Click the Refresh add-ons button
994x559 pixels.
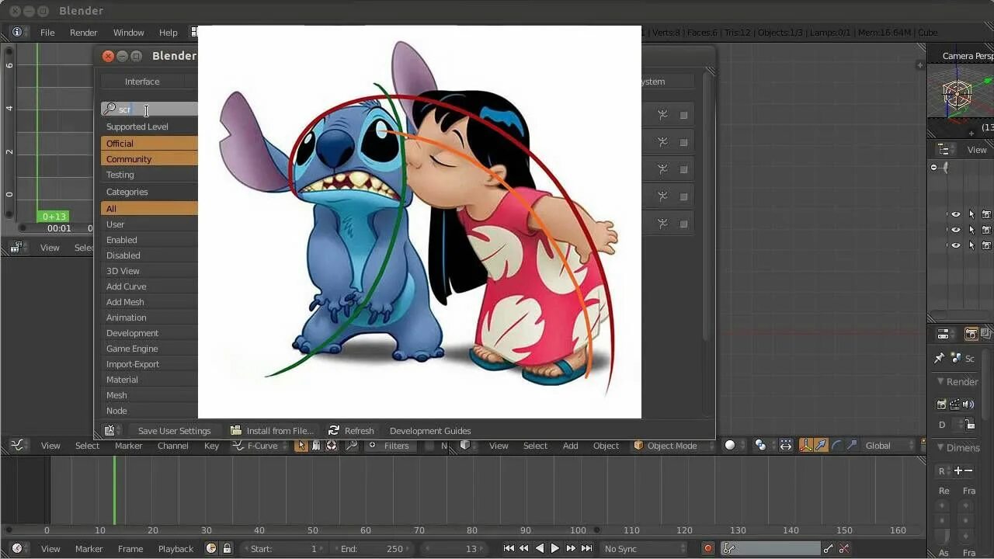click(x=351, y=430)
